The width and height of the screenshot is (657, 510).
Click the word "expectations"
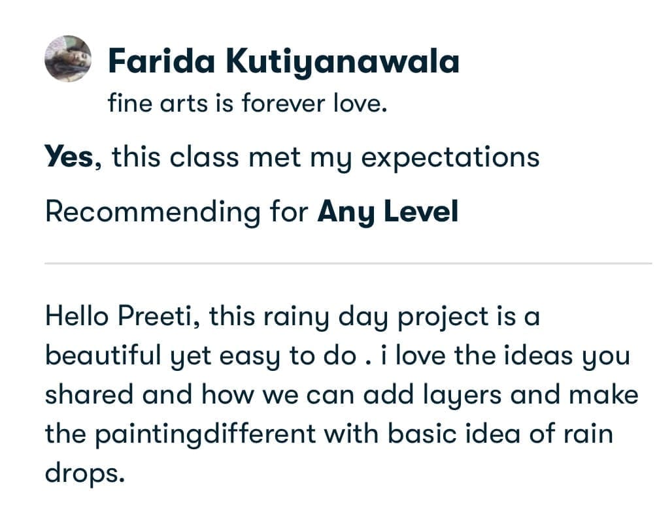point(450,157)
